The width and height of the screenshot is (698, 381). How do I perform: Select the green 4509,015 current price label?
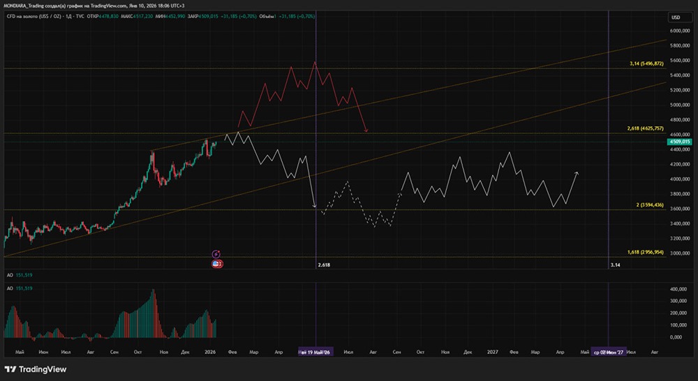point(678,142)
